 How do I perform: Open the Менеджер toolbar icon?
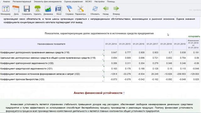point(6,9)
